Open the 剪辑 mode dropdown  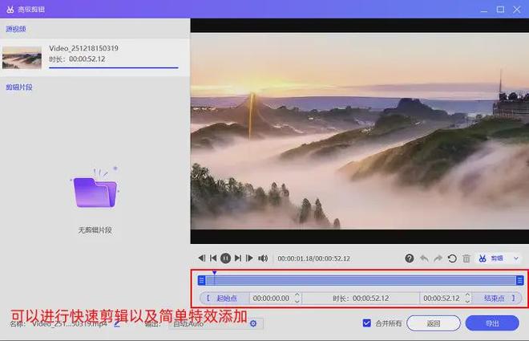click(499, 258)
